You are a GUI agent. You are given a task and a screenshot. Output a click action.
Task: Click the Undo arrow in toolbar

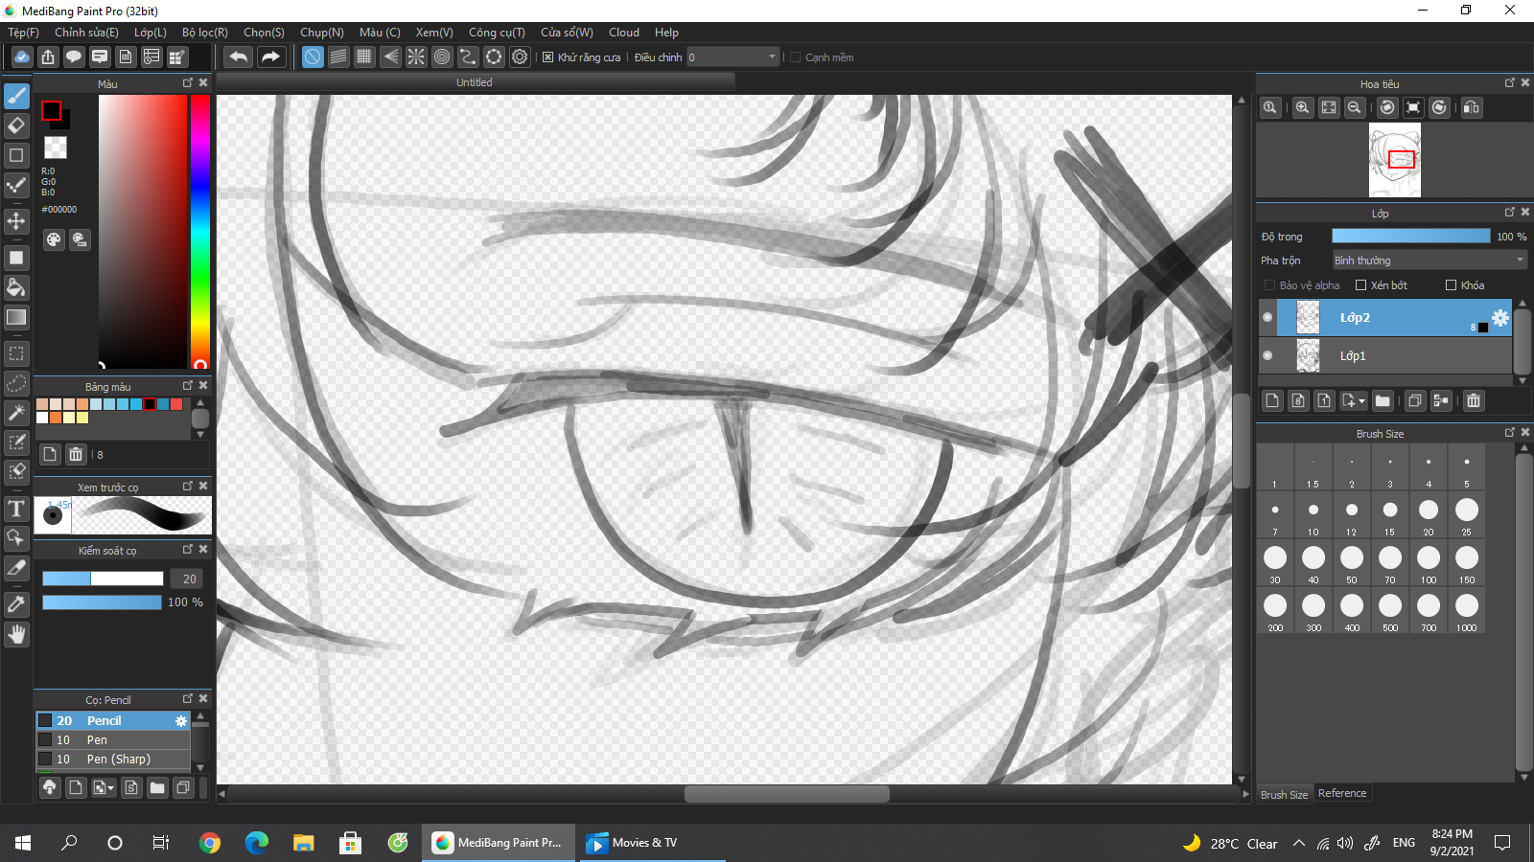pyautogui.click(x=239, y=57)
